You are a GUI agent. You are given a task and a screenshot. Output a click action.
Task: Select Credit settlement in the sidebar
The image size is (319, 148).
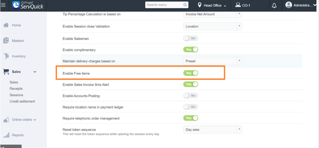tap(22, 101)
